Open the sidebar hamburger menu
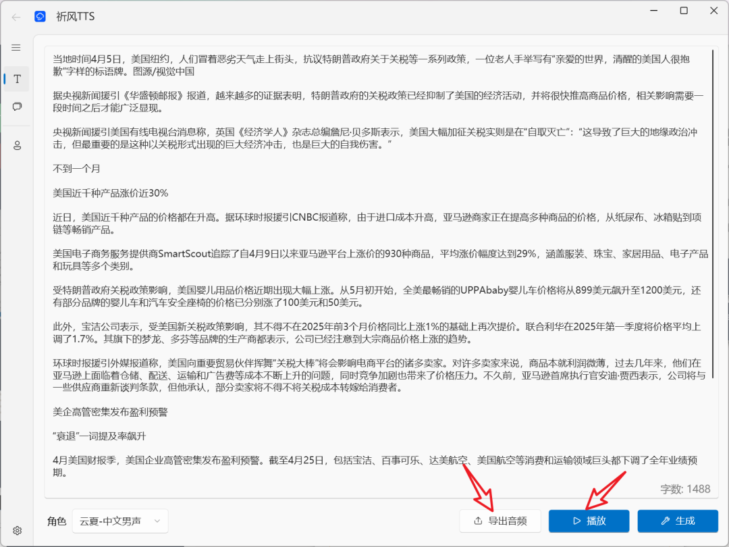This screenshot has height=547, width=729. (x=16, y=47)
